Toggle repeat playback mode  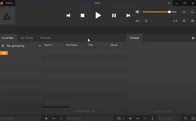click(x=184, y=21)
